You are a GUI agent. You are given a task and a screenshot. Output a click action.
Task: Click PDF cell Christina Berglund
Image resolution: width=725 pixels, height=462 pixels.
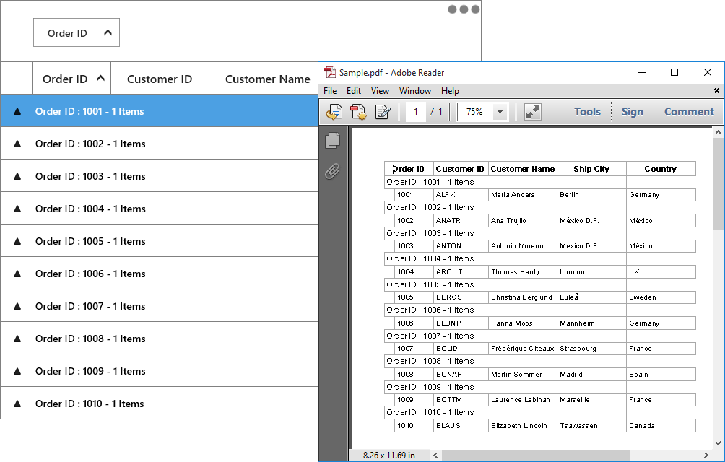click(x=521, y=297)
